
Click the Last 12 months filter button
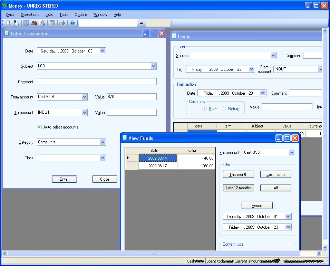coord(238,188)
